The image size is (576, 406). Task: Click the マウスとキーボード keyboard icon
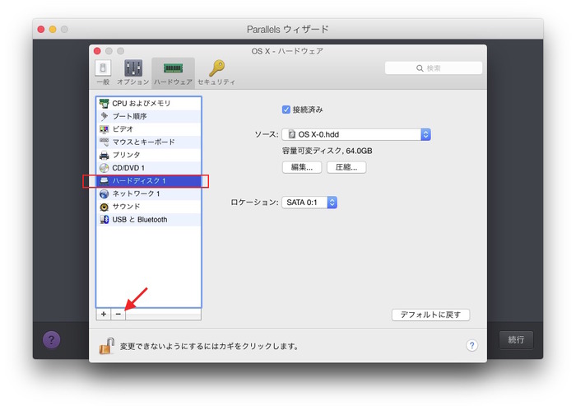coord(105,142)
